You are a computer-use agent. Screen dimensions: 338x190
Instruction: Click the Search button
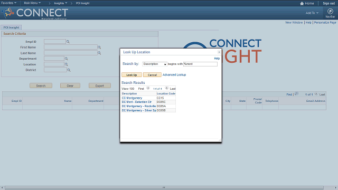pyautogui.click(x=41, y=85)
